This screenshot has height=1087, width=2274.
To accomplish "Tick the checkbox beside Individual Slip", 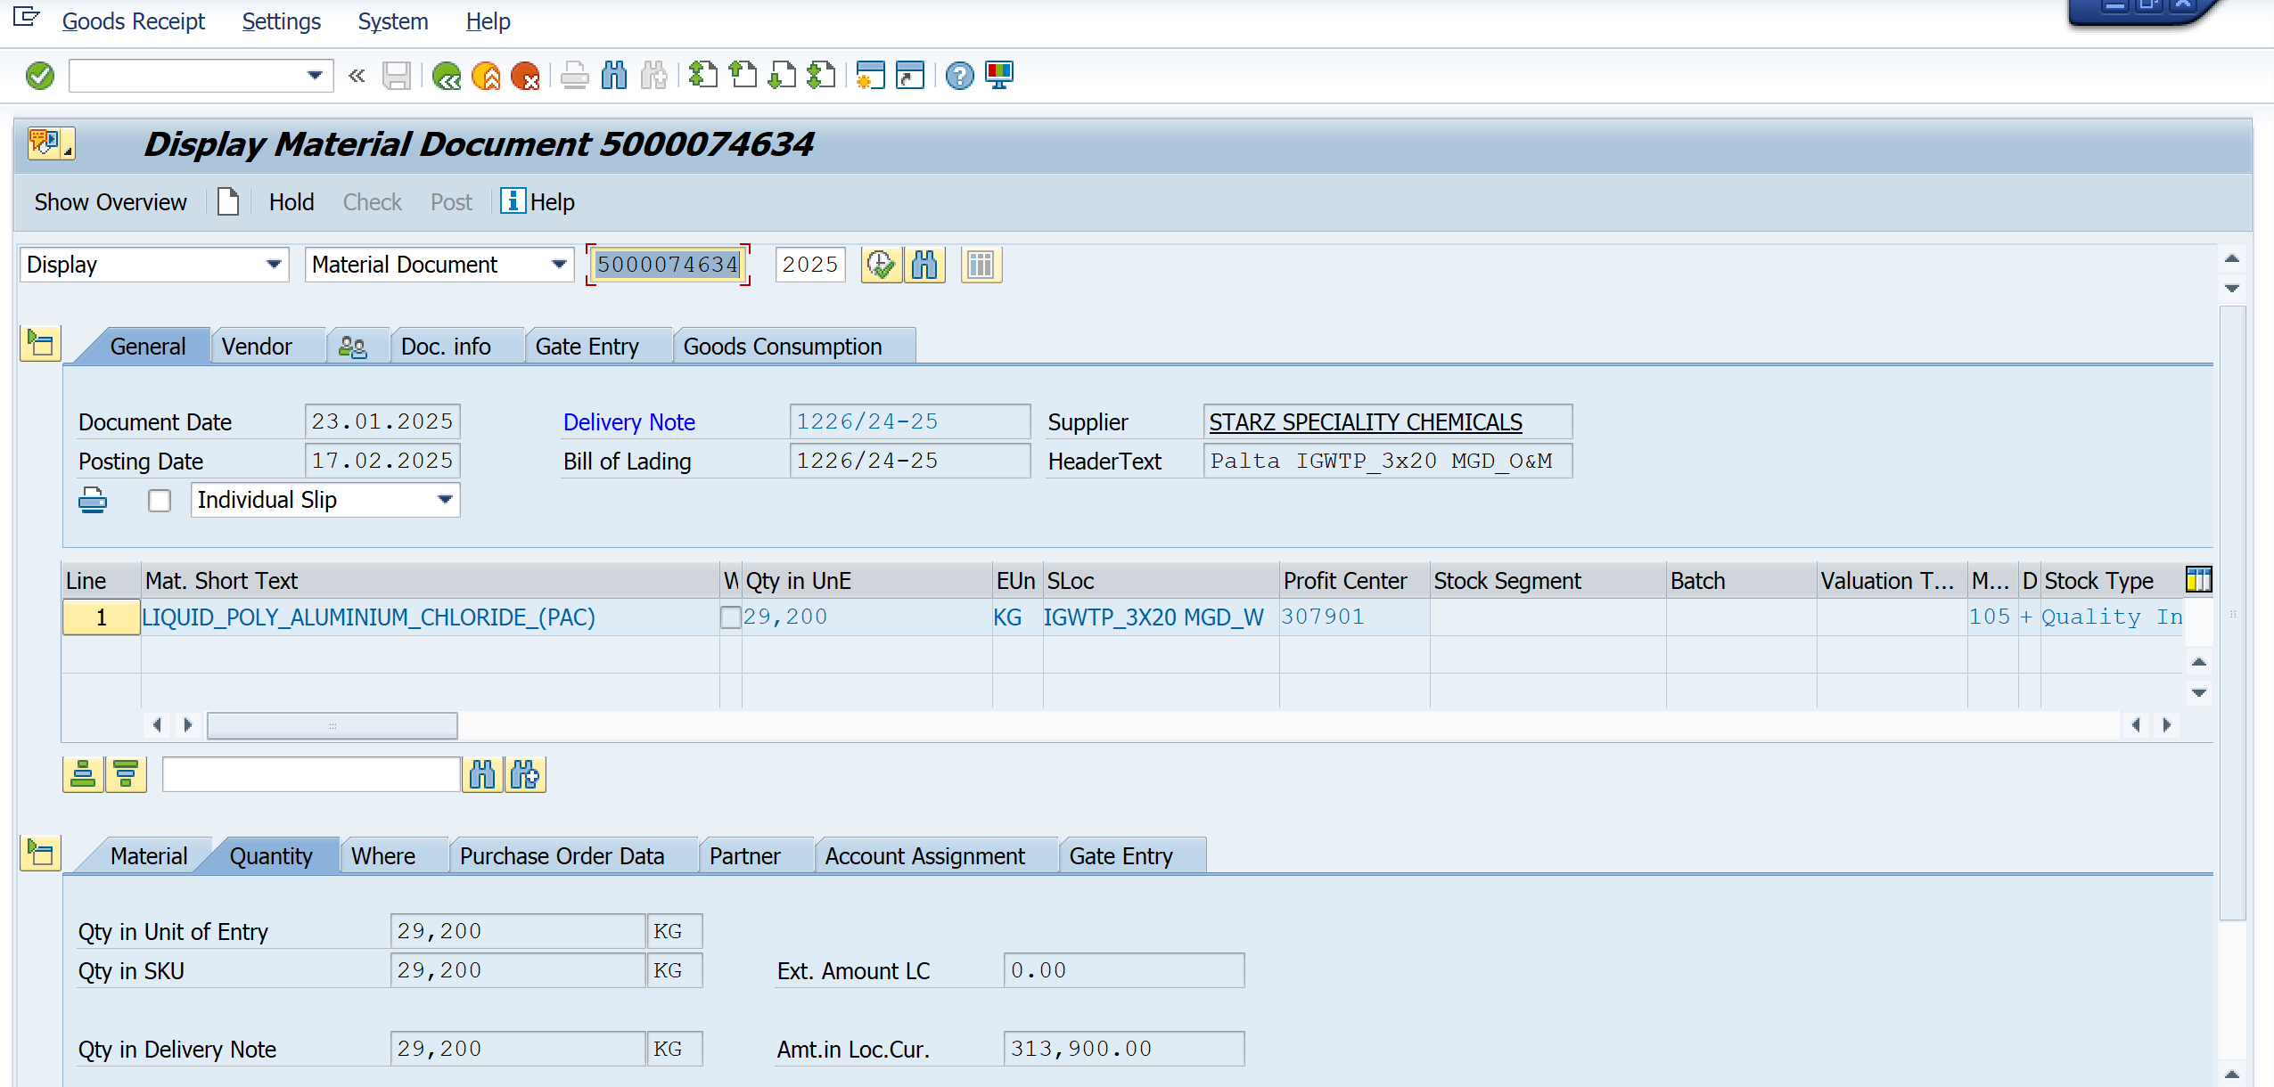I will [x=160, y=501].
